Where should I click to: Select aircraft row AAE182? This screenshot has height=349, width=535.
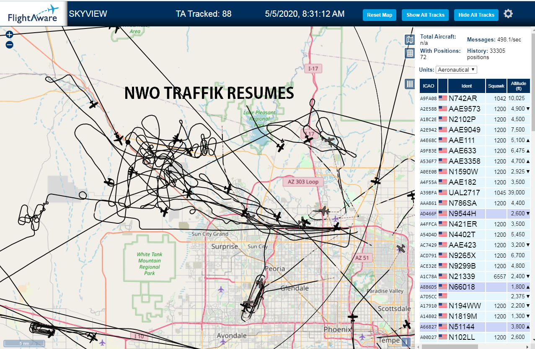coord(475,182)
